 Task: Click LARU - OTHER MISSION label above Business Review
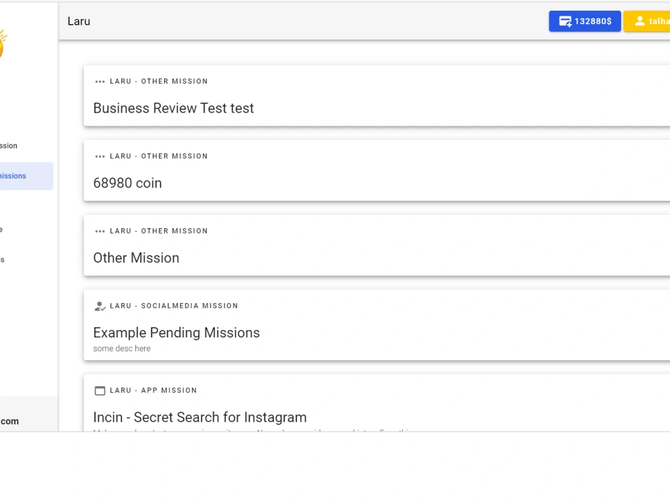tap(159, 81)
